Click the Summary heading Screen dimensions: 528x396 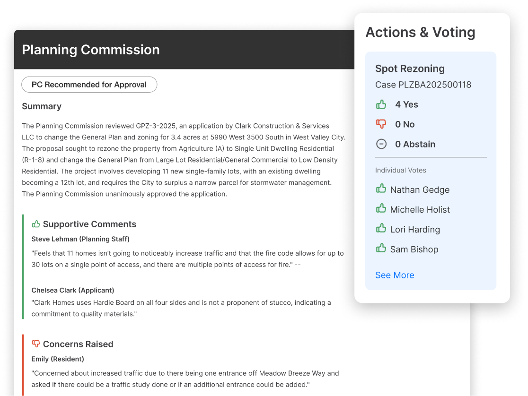coord(42,106)
